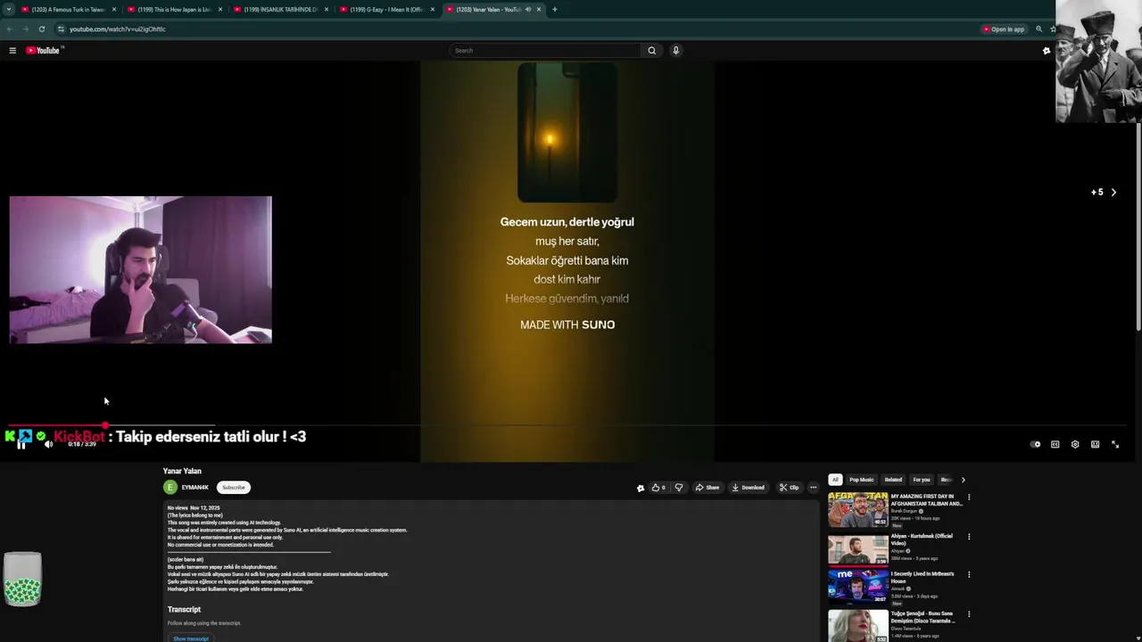The width and height of the screenshot is (1142, 642).
Task: Open the EYMAN4K channel avatar
Action: pos(170,488)
